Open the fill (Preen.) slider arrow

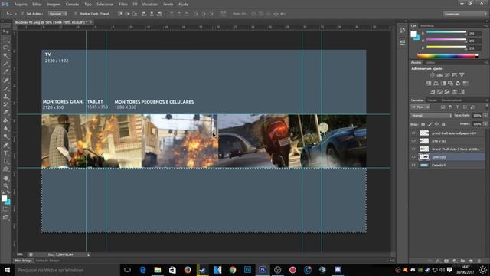pos(485,124)
